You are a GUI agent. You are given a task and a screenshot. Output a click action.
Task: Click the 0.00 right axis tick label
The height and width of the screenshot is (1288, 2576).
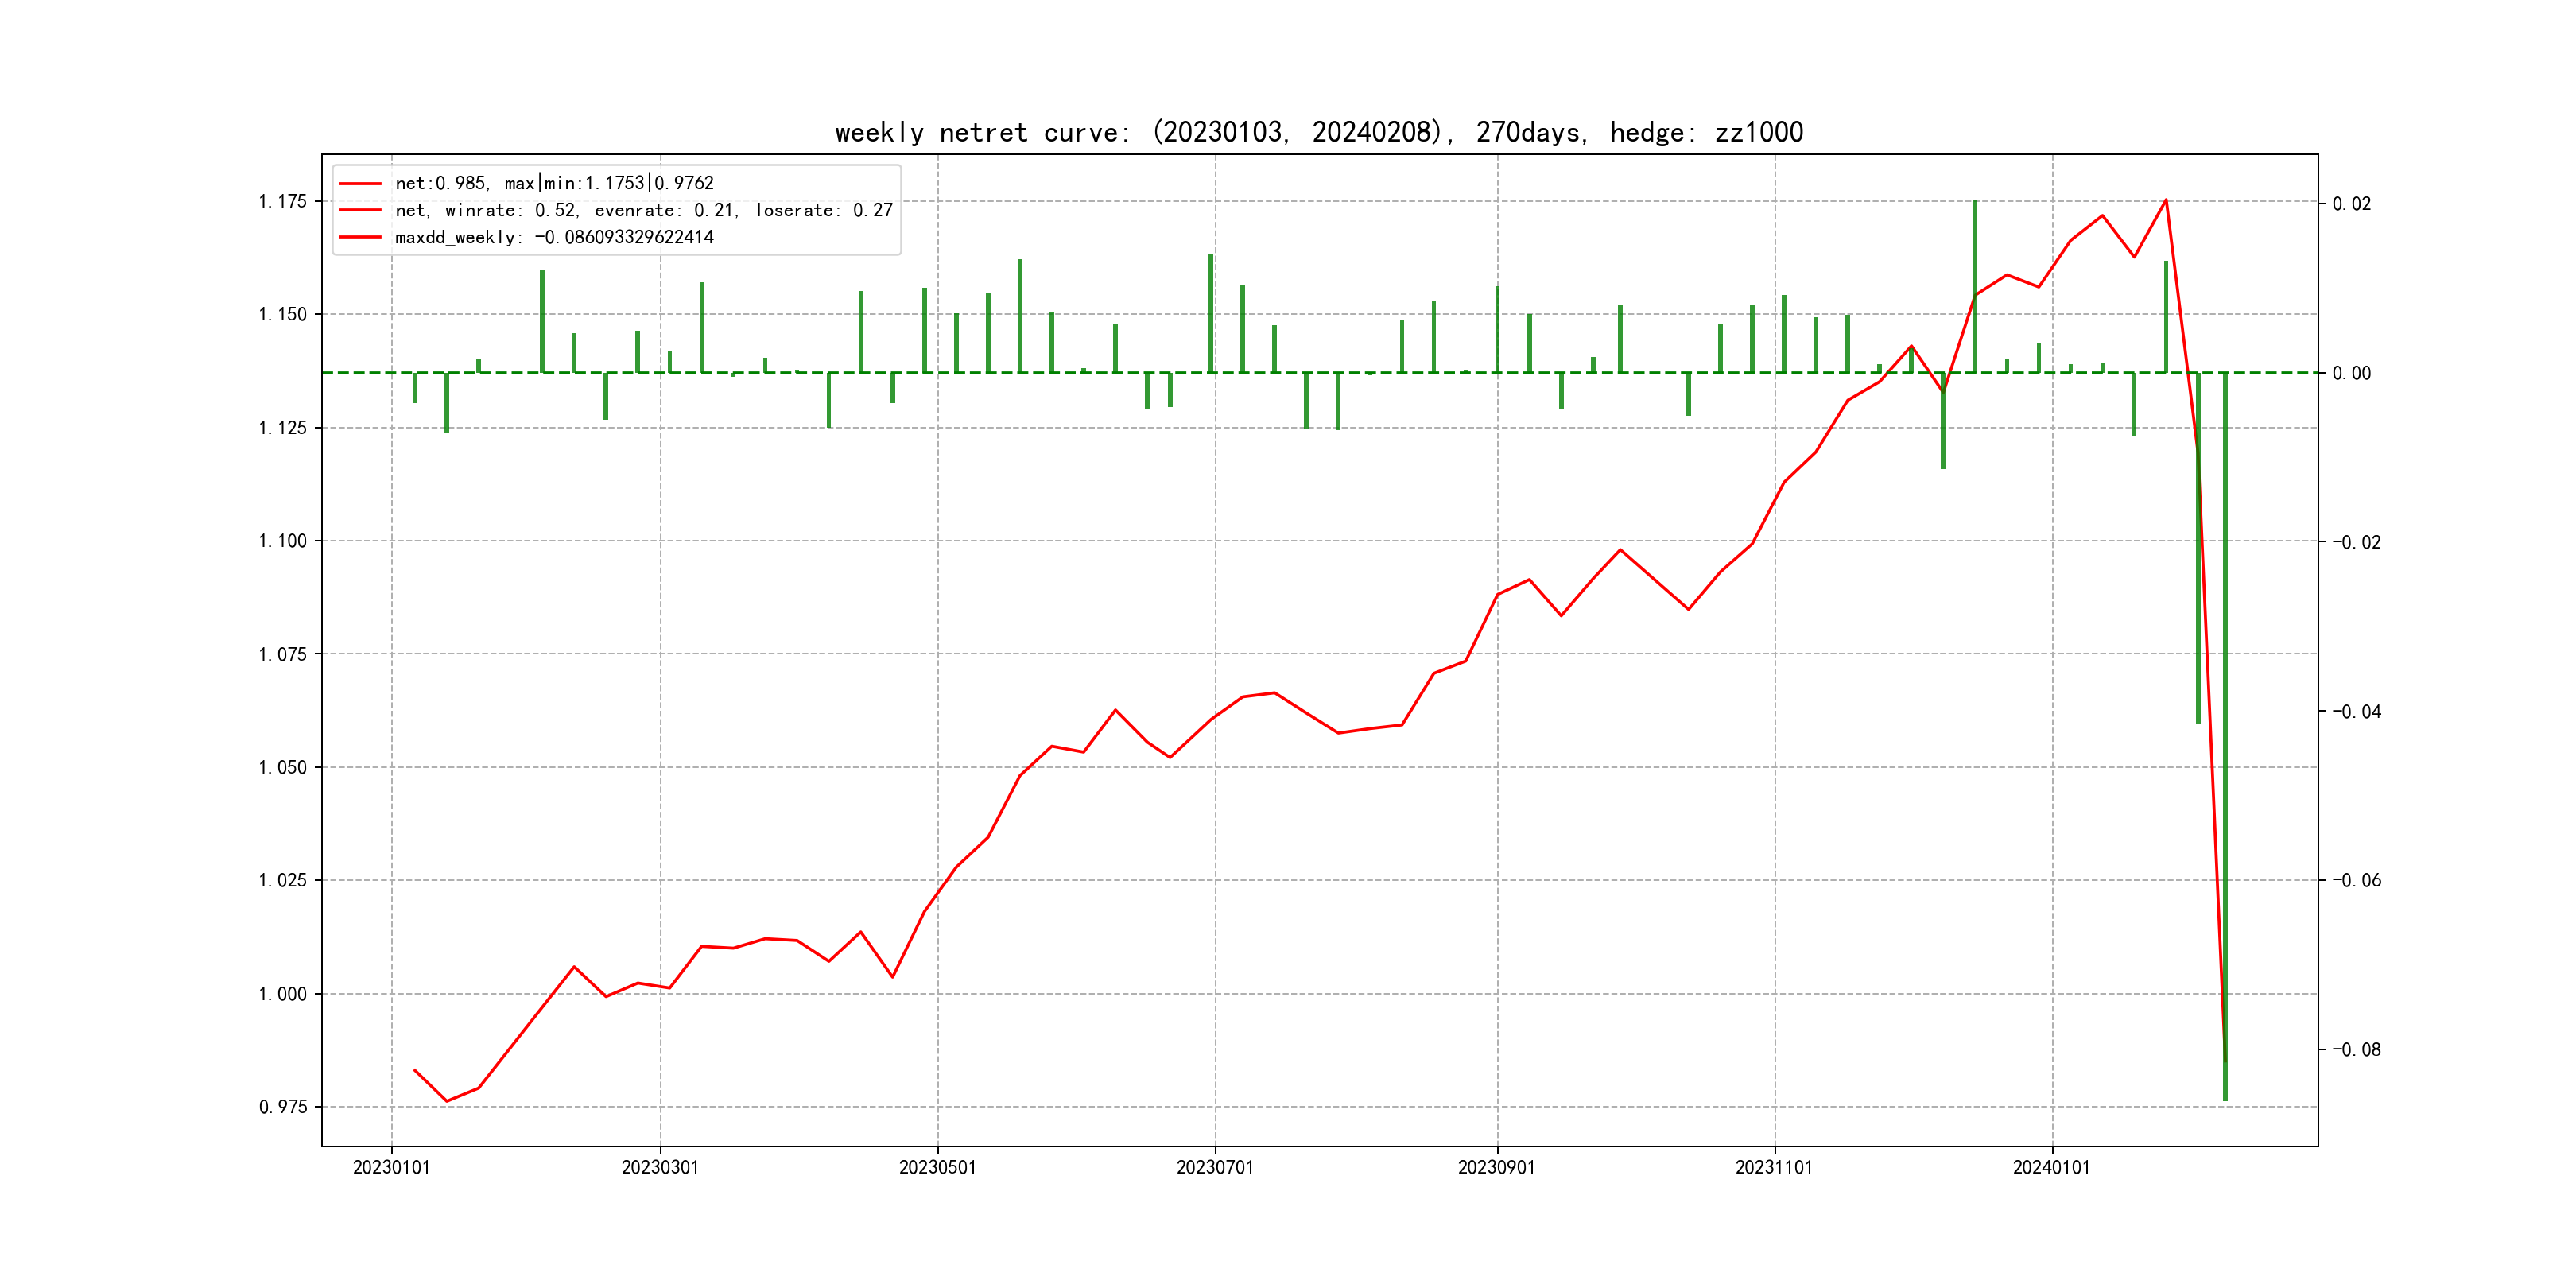coord(2351,373)
